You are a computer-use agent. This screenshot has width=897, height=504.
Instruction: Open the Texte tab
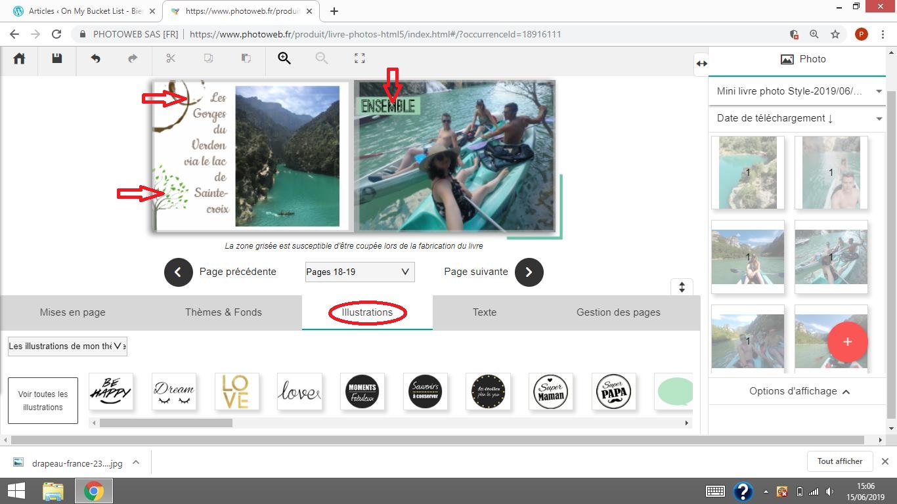pos(484,312)
